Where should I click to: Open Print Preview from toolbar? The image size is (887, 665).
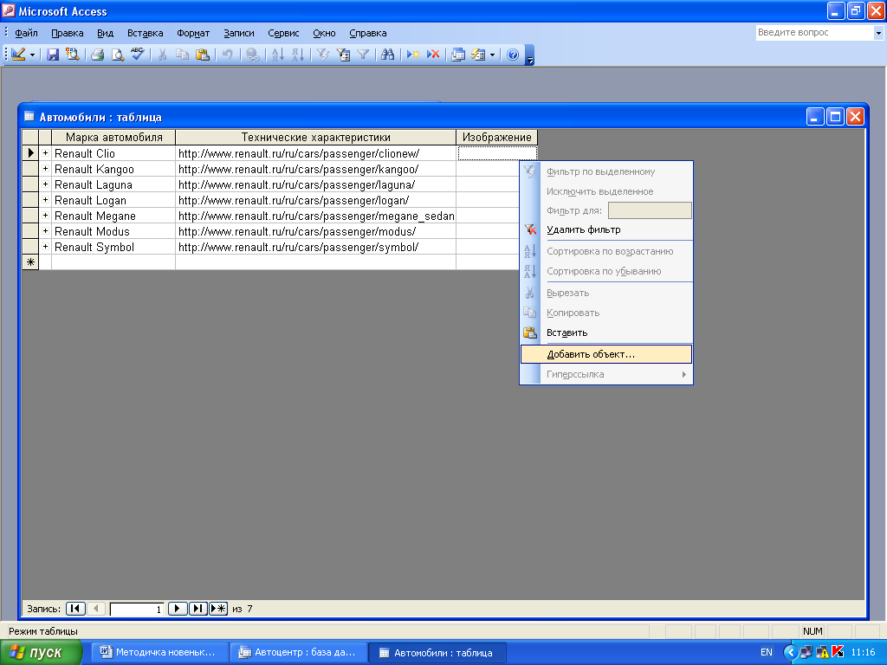117,55
